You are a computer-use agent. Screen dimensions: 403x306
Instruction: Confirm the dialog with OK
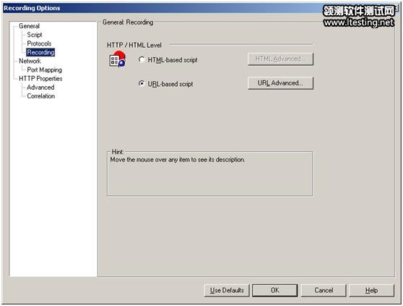pyautogui.click(x=274, y=290)
